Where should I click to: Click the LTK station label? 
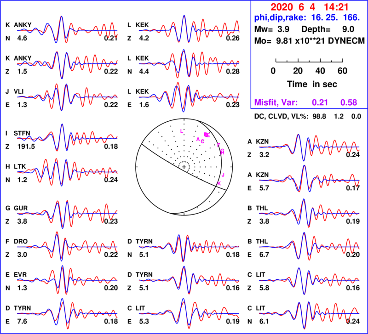pos(20,166)
